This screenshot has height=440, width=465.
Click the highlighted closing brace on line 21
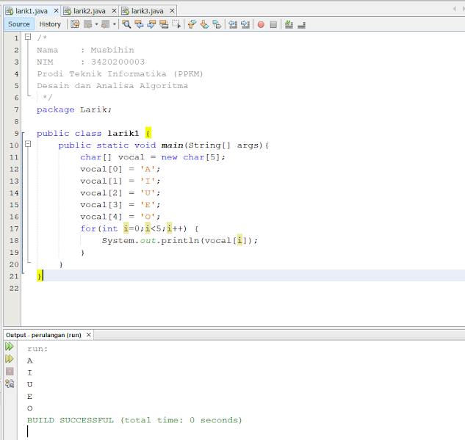[x=39, y=276]
